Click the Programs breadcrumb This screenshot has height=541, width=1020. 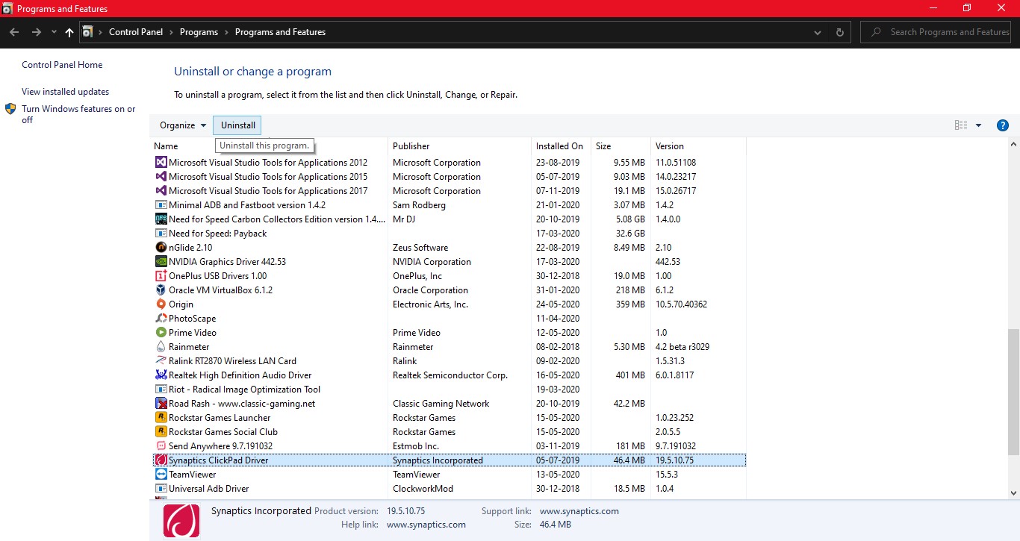pos(199,32)
